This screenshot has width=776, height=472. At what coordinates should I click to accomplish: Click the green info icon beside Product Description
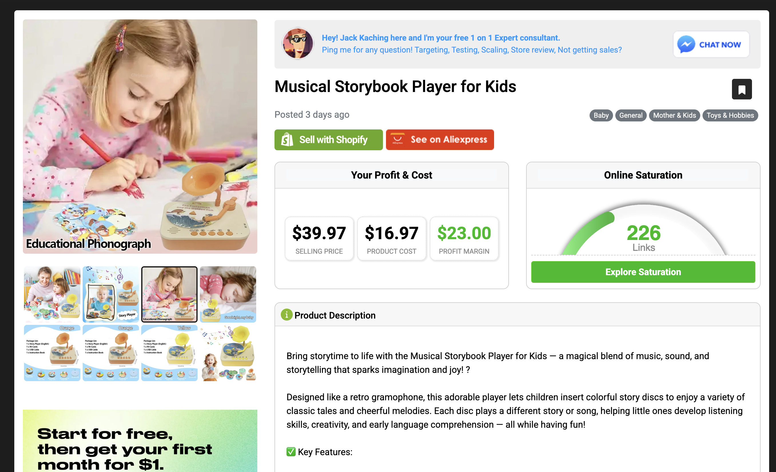coord(286,315)
